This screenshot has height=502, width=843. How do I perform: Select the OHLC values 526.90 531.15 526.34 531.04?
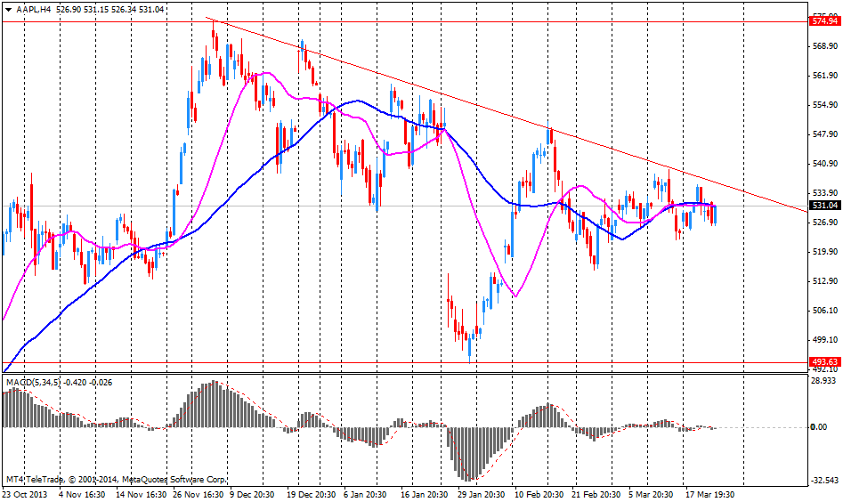coord(110,9)
